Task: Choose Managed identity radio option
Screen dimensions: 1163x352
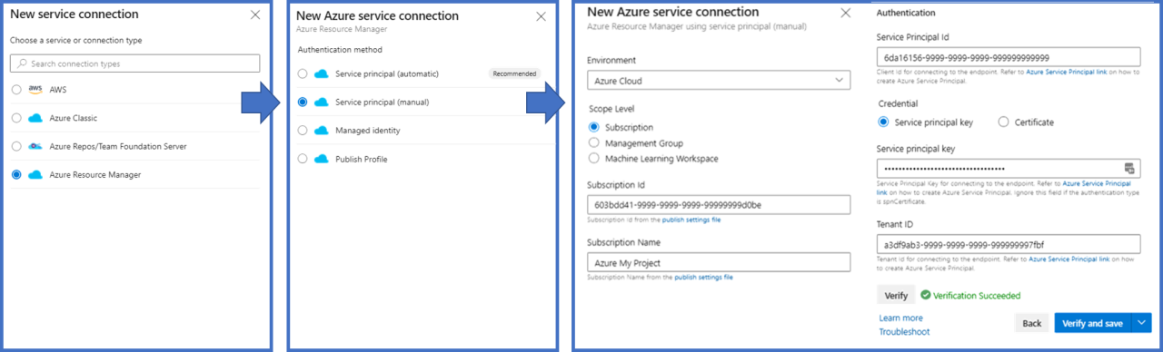Action: click(303, 131)
